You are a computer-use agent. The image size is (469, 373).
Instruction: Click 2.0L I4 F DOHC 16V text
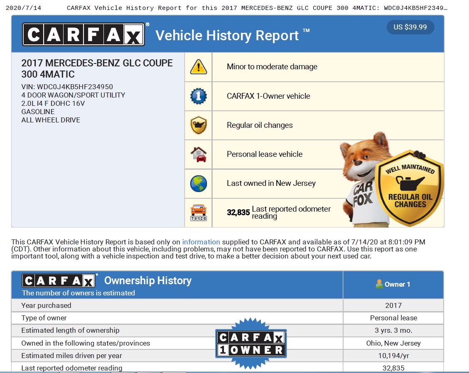[53, 104]
